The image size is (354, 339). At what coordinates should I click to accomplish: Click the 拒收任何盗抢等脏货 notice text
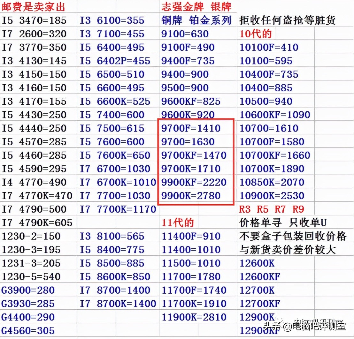[288, 20]
